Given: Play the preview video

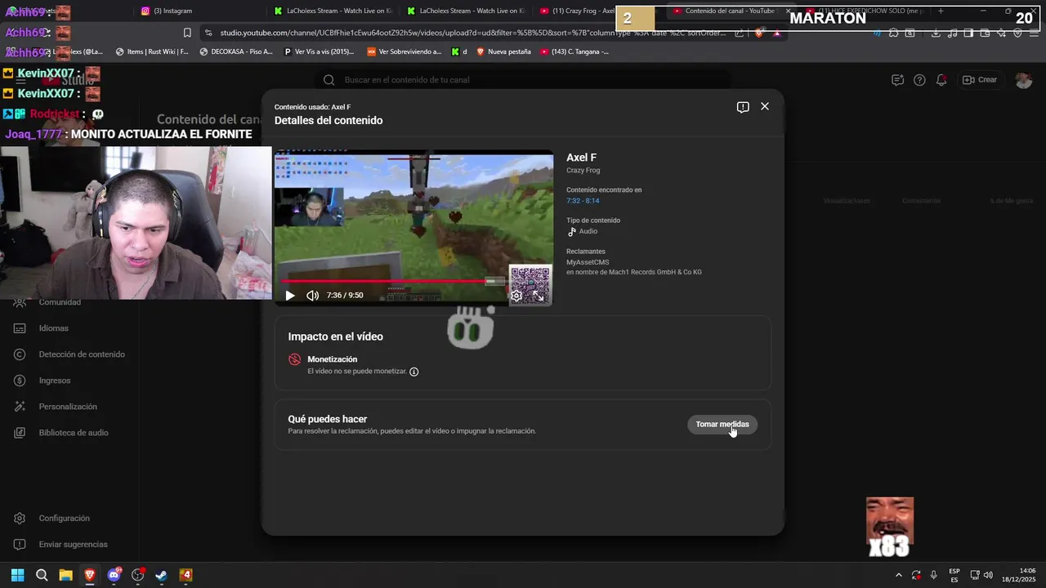Looking at the screenshot, I should 290,296.
